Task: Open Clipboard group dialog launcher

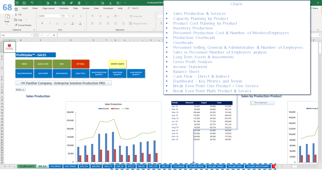Action: tap(34, 30)
